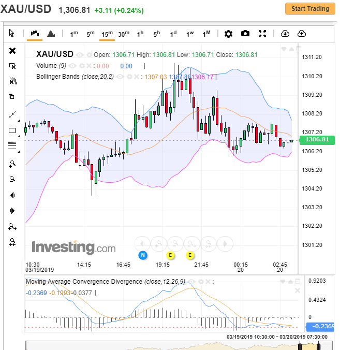Select the 15 minute timeframe
The height and width of the screenshot is (350, 340).
tap(107, 34)
